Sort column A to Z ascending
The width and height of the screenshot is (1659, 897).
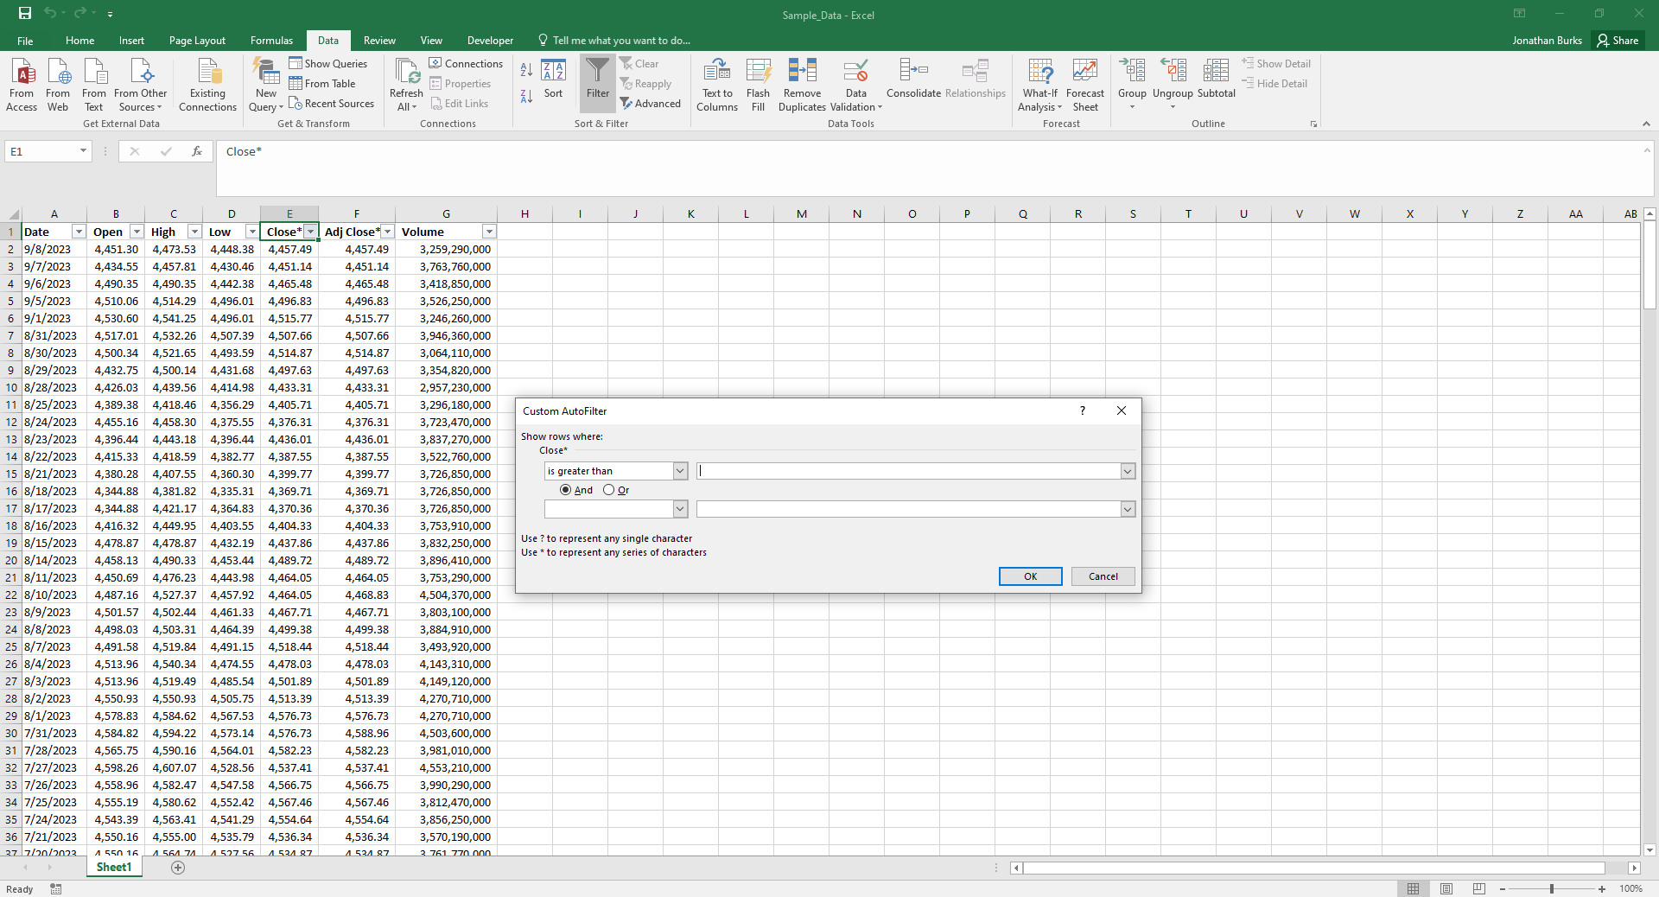click(526, 70)
